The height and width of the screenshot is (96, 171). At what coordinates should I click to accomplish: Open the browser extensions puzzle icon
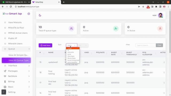[x=156, y=7]
